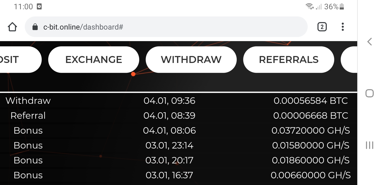Go to the REFERRALS section

(289, 60)
